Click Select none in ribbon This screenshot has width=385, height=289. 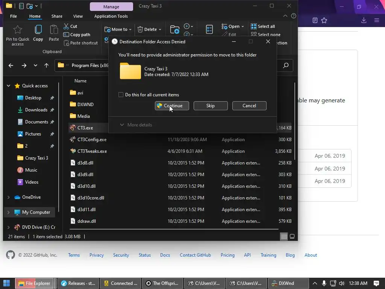pos(266,34)
